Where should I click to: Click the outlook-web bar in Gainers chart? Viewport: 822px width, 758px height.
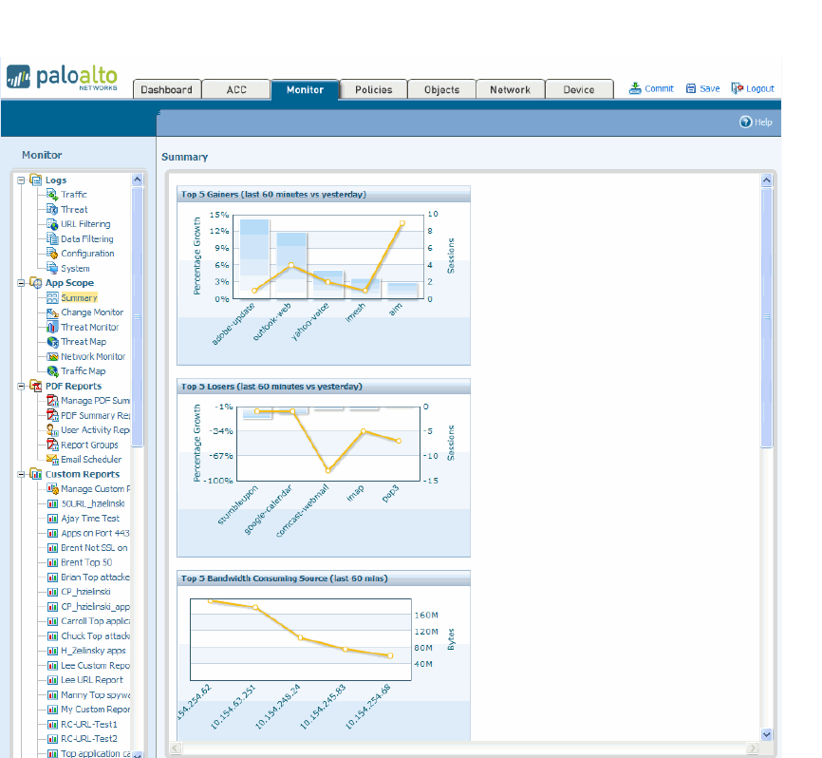tap(291, 266)
